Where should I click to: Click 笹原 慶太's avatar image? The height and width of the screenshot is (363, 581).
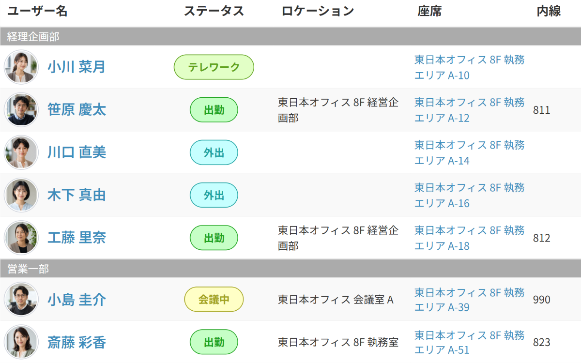[21, 110]
